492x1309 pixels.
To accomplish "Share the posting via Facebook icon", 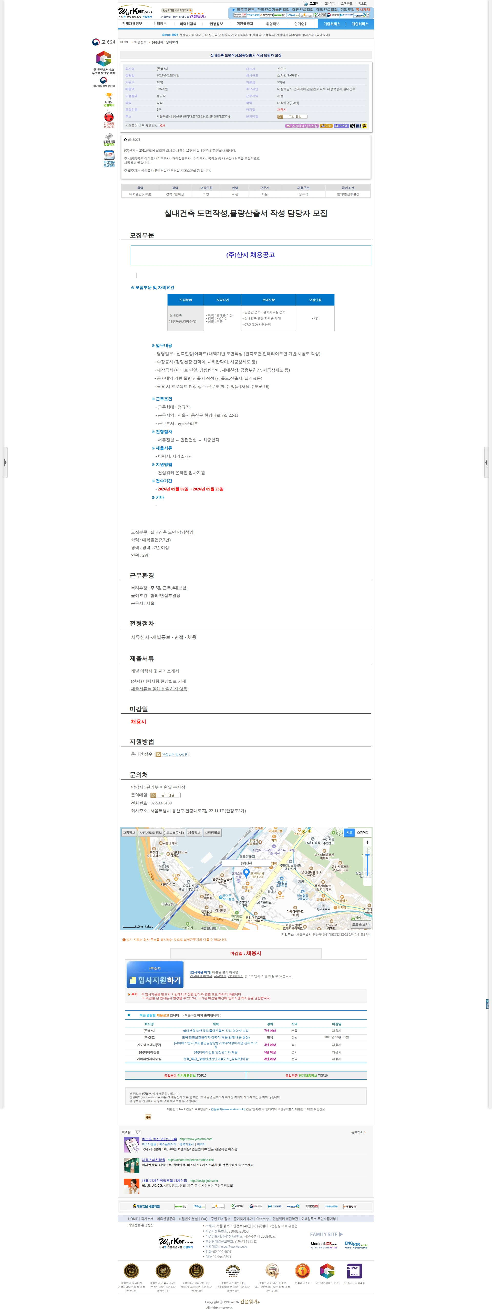I will click(x=358, y=126).
